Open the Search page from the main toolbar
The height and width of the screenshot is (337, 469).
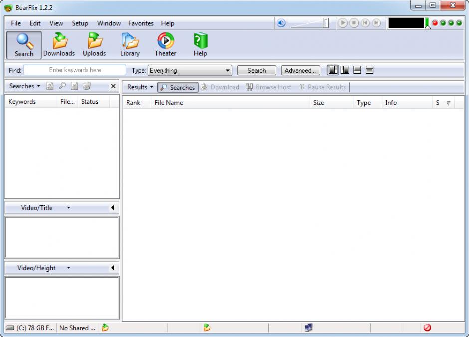tap(24, 45)
